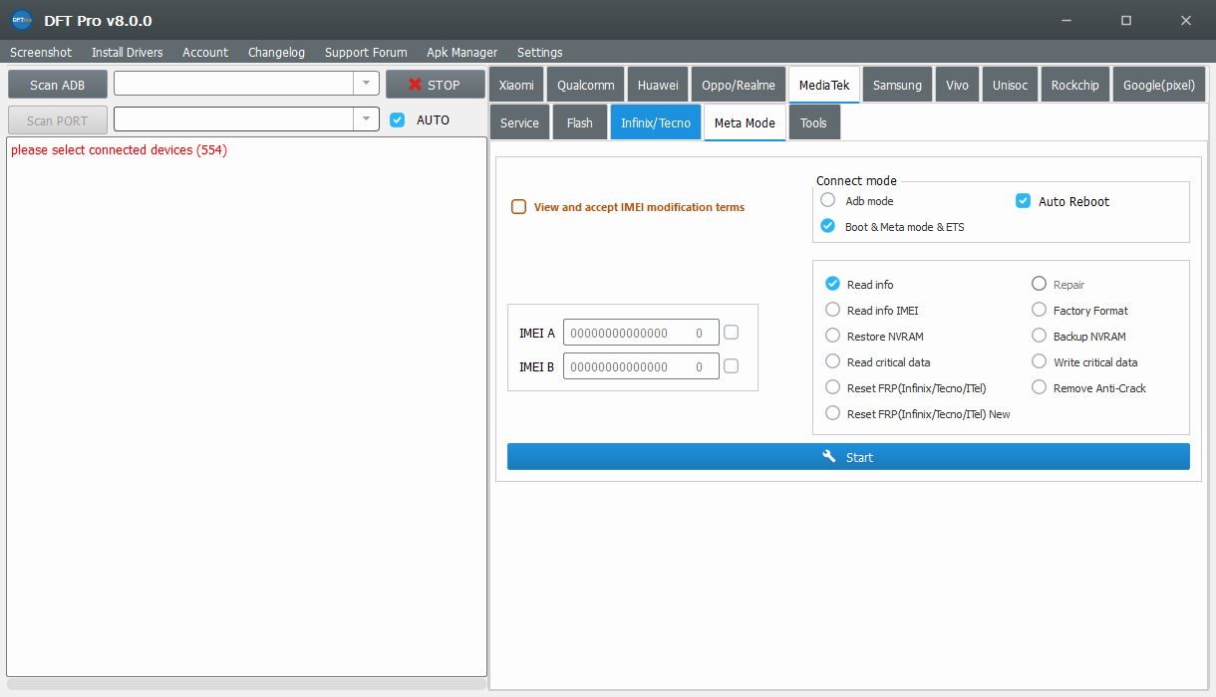1216x697 pixels.
Task: Switch to the Unisoc tab
Action: pyautogui.click(x=1010, y=85)
